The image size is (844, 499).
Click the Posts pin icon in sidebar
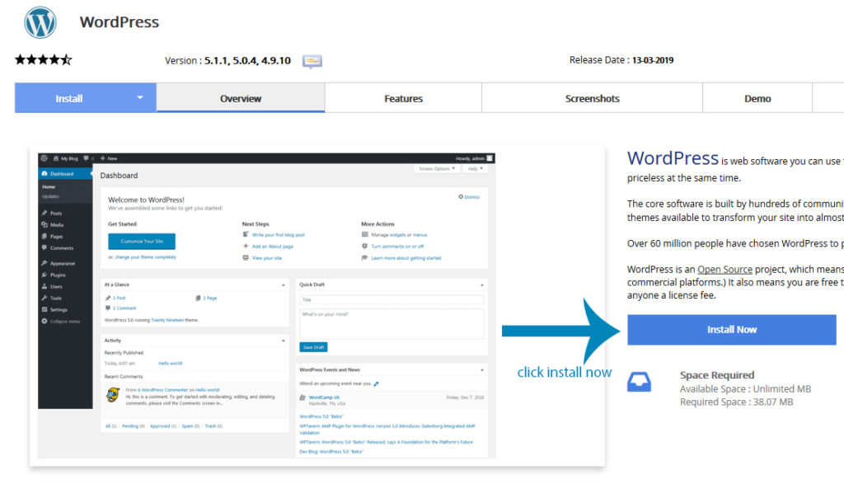[44, 213]
